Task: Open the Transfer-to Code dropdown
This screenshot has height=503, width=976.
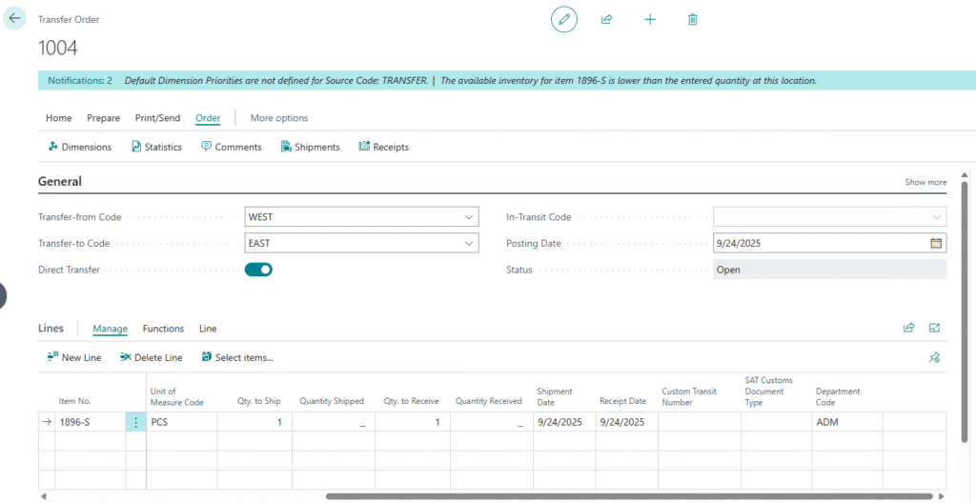Action: pos(468,244)
